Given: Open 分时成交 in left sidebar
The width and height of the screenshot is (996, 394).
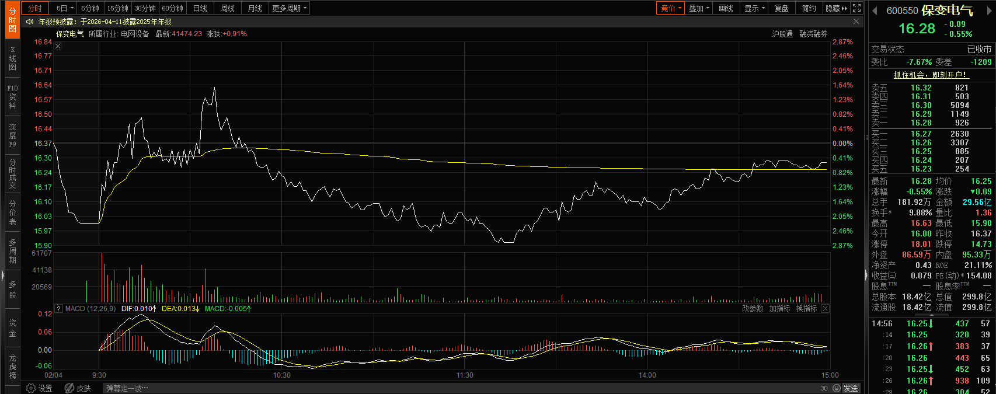Looking at the screenshot, I should point(12,173).
